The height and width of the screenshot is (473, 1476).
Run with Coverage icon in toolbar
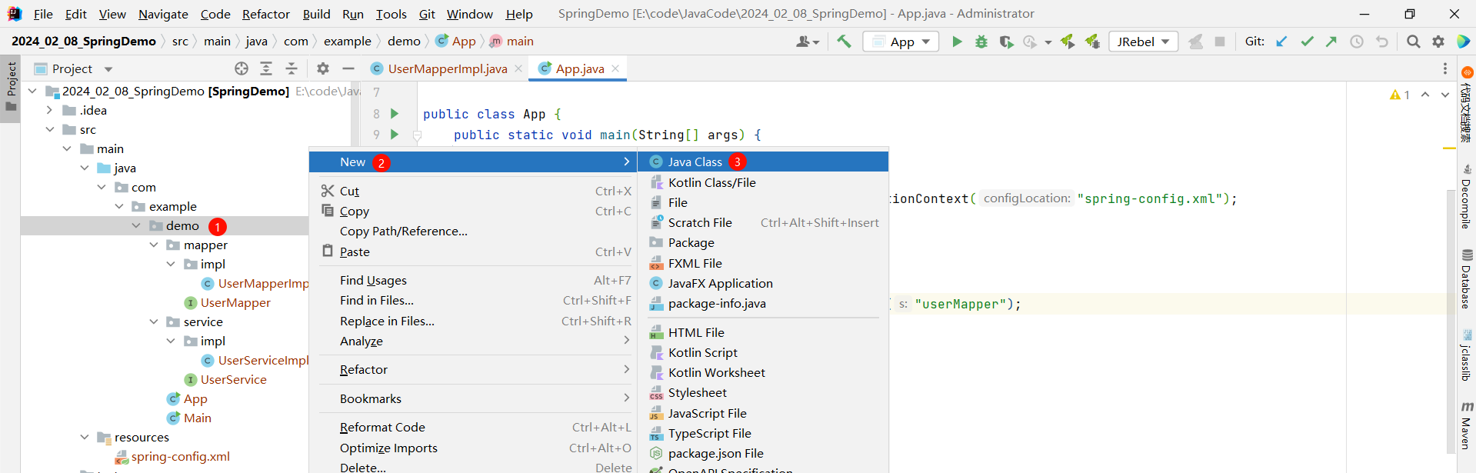pyautogui.click(x=1006, y=42)
